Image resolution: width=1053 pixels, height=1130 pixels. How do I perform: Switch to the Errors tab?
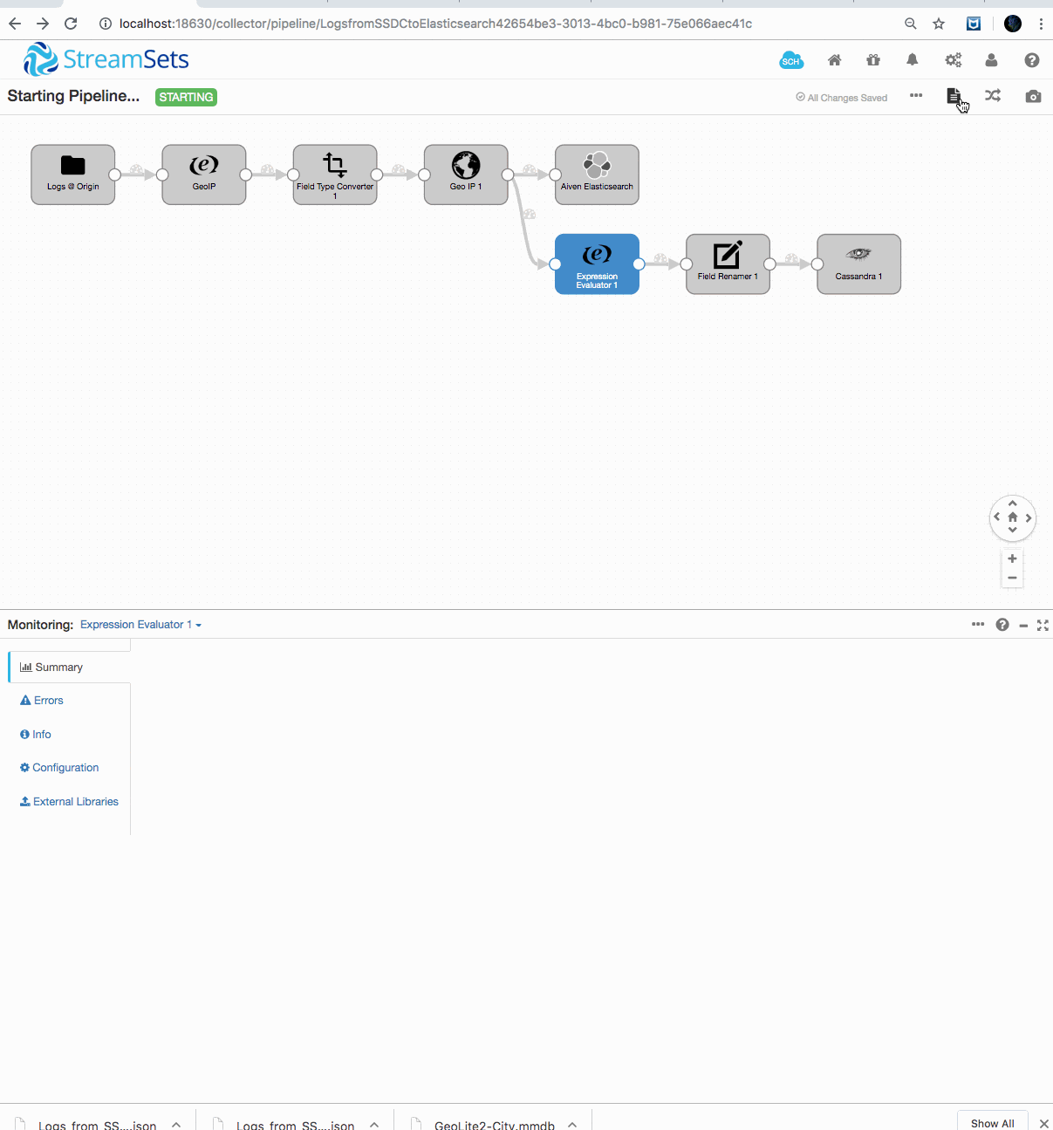click(x=47, y=700)
